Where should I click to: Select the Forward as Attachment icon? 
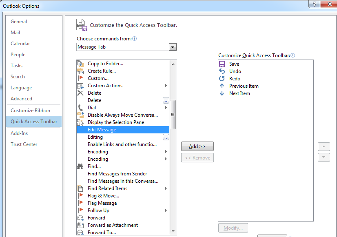[80, 225]
